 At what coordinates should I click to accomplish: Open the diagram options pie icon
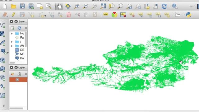tap(114, 15)
